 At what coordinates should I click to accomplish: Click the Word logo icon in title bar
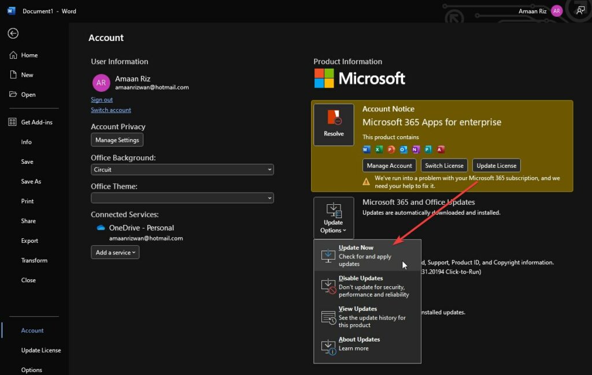click(x=12, y=11)
